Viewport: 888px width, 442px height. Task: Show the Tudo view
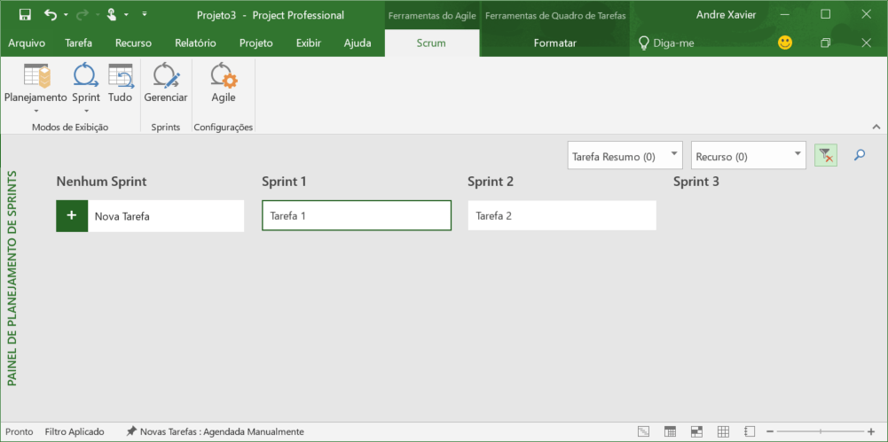pyautogui.click(x=120, y=83)
